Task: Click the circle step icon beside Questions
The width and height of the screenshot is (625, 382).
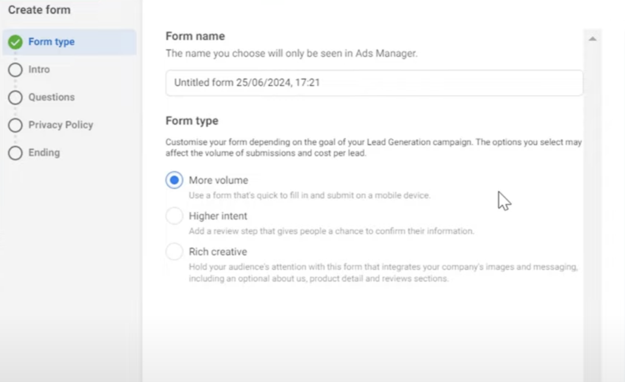Action: tap(15, 98)
